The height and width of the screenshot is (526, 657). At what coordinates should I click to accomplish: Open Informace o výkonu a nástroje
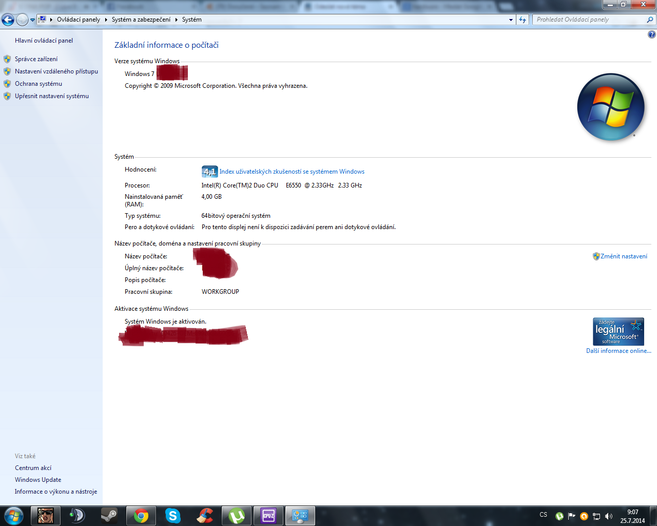pyautogui.click(x=55, y=492)
